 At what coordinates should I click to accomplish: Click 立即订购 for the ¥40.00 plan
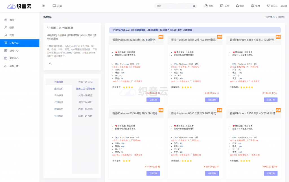click(153, 100)
